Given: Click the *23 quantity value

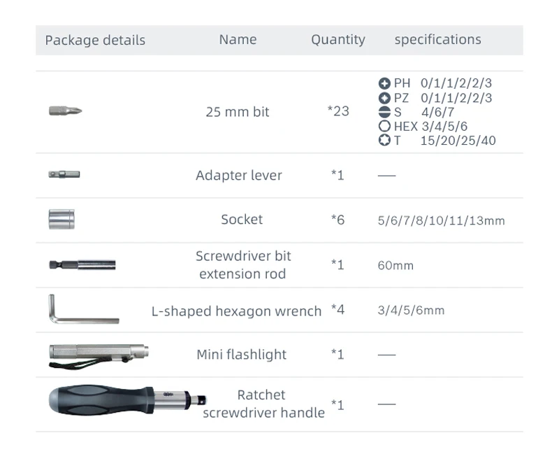Looking at the screenshot, I should [338, 111].
